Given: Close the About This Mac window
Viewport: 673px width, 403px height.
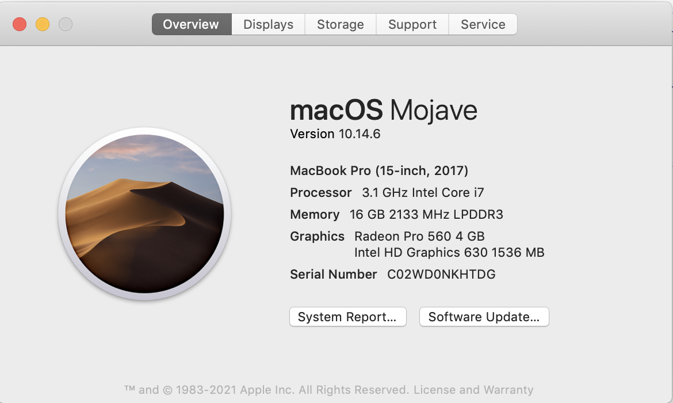Looking at the screenshot, I should pyautogui.click(x=20, y=24).
